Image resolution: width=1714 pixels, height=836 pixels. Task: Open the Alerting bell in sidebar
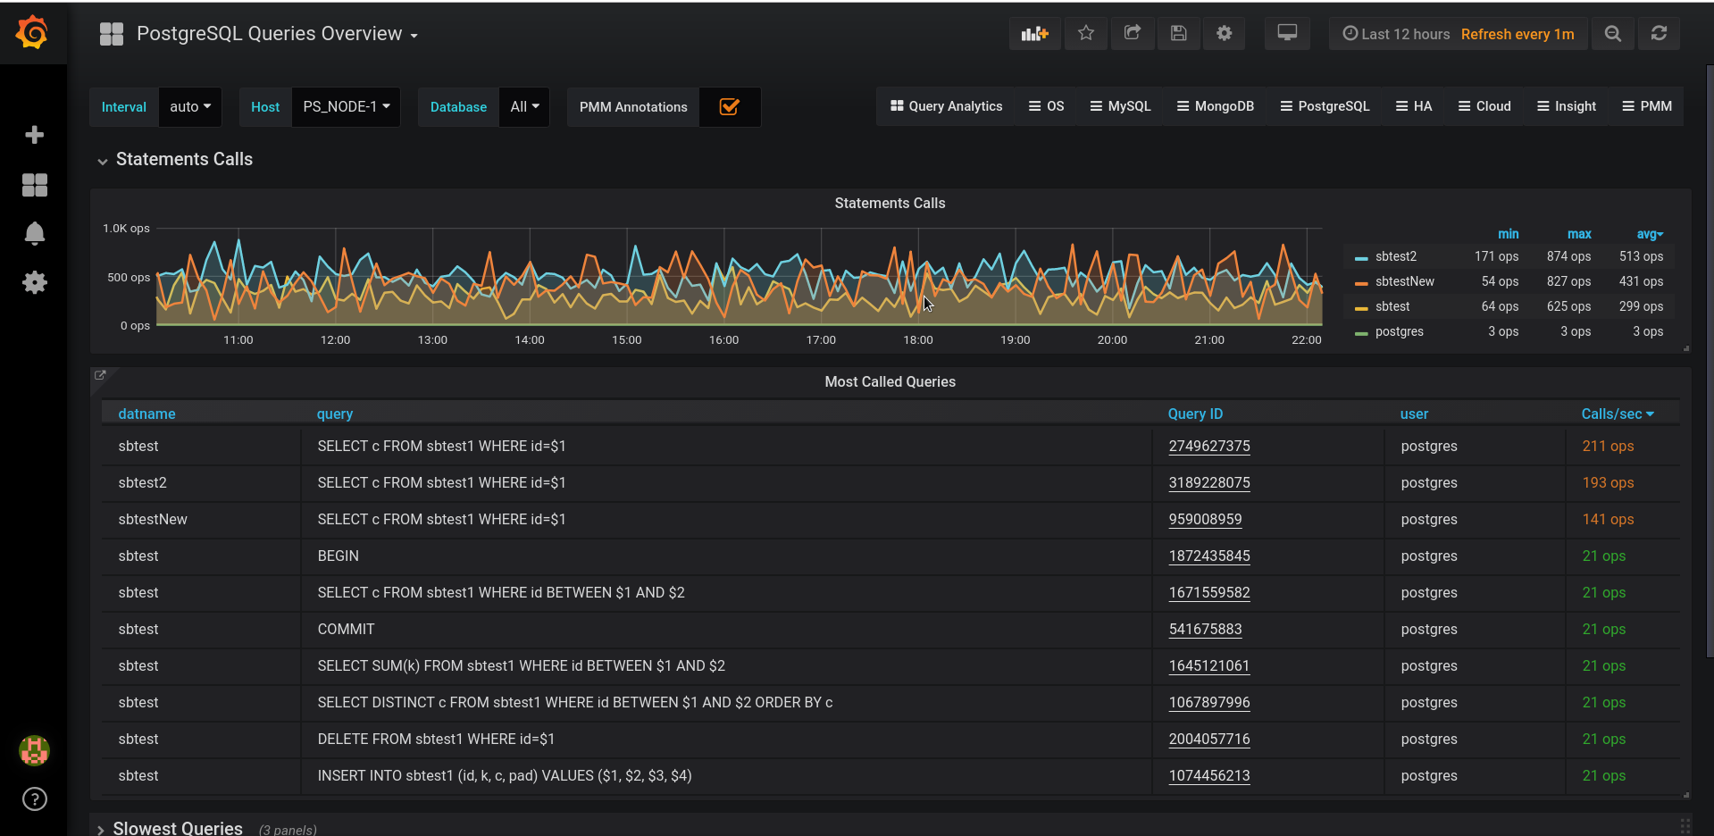pyautogui.click(x=34, y=234)
